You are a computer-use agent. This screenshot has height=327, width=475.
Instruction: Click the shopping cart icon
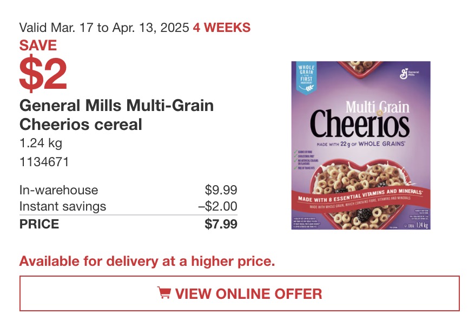164,293
